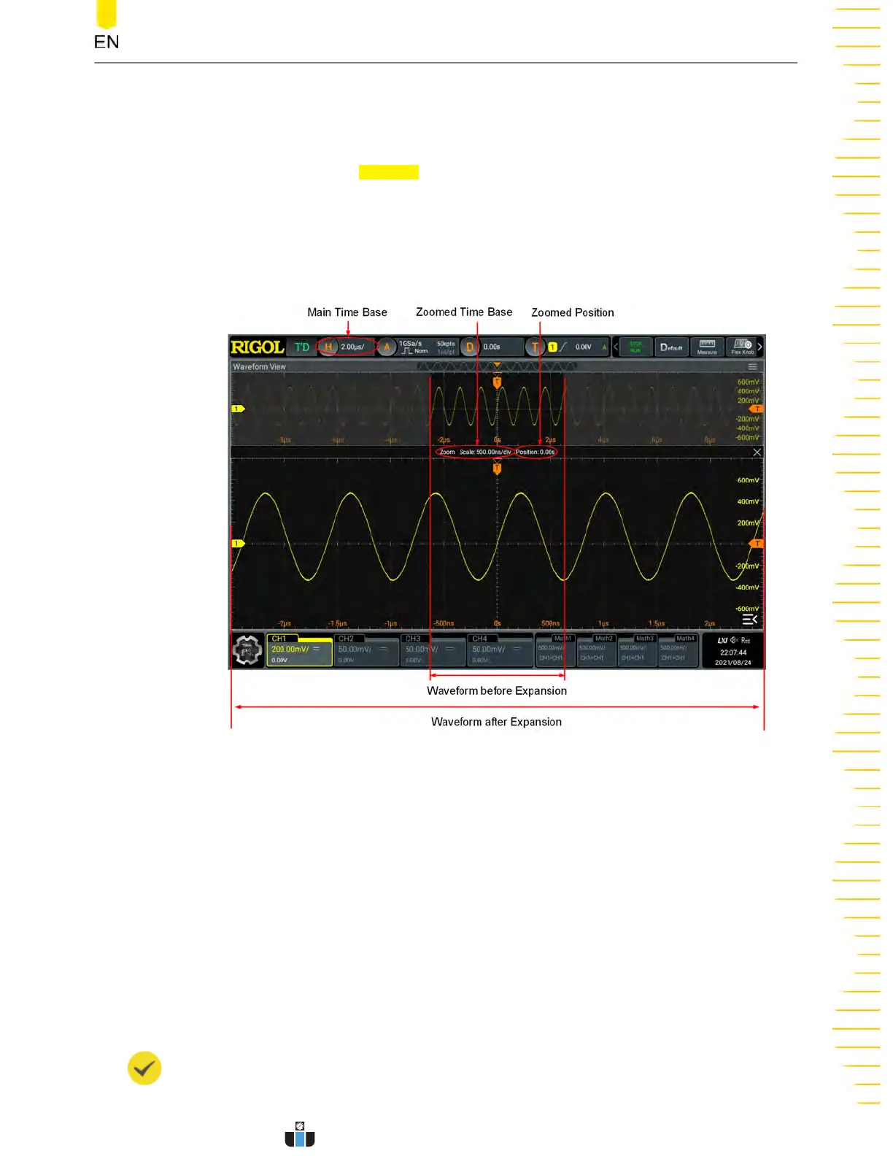Tap the 500ns label in zoomed time axis

coord(551,624)
